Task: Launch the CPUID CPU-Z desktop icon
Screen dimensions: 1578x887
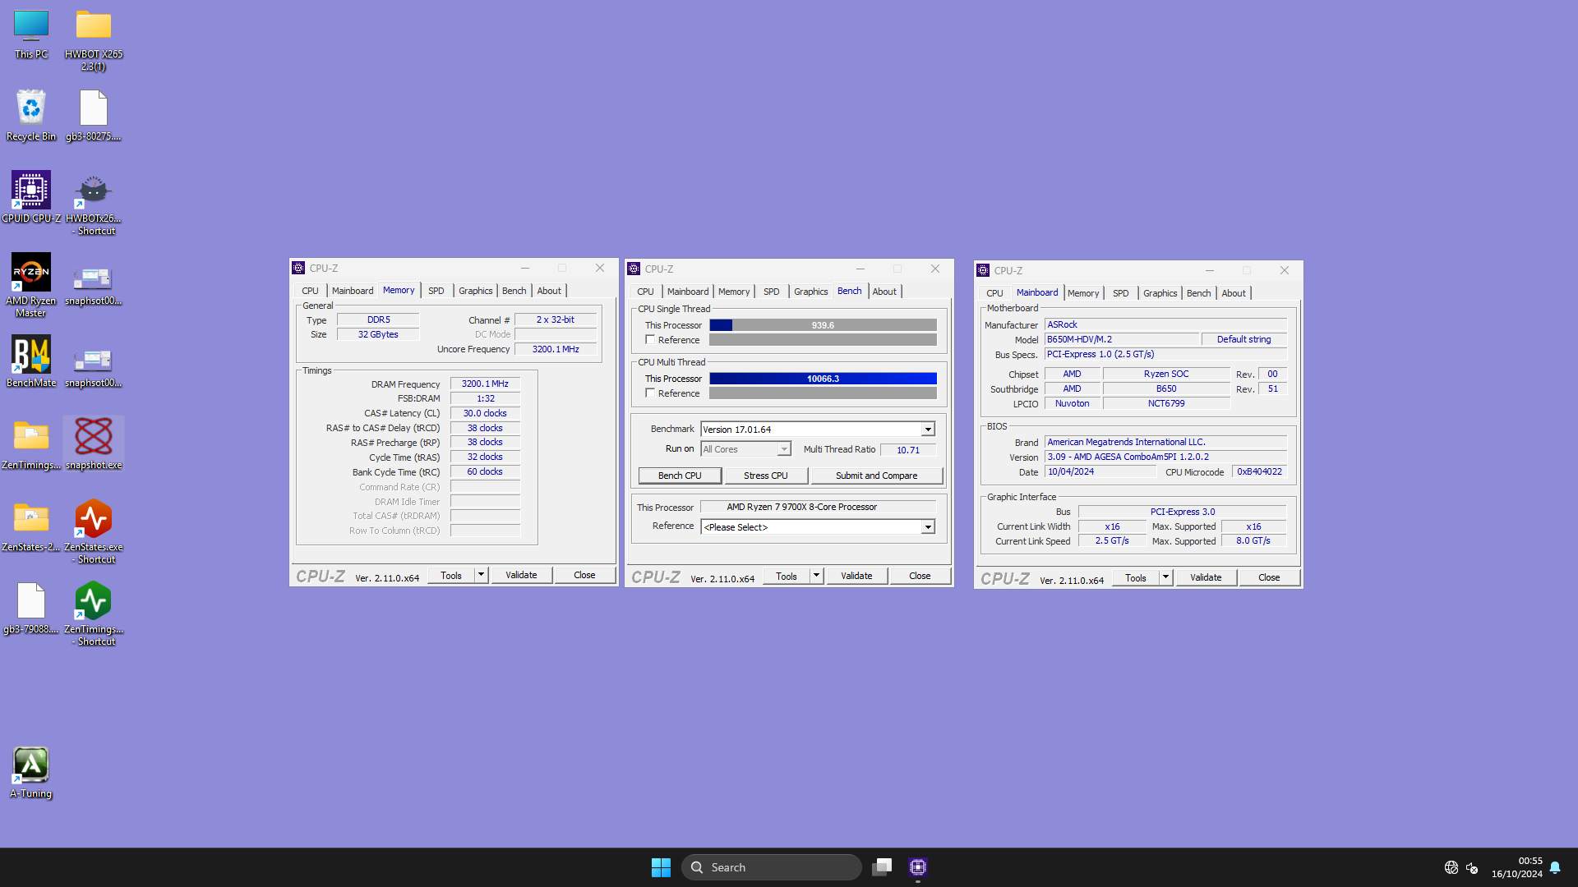Action: coord(31,191)
